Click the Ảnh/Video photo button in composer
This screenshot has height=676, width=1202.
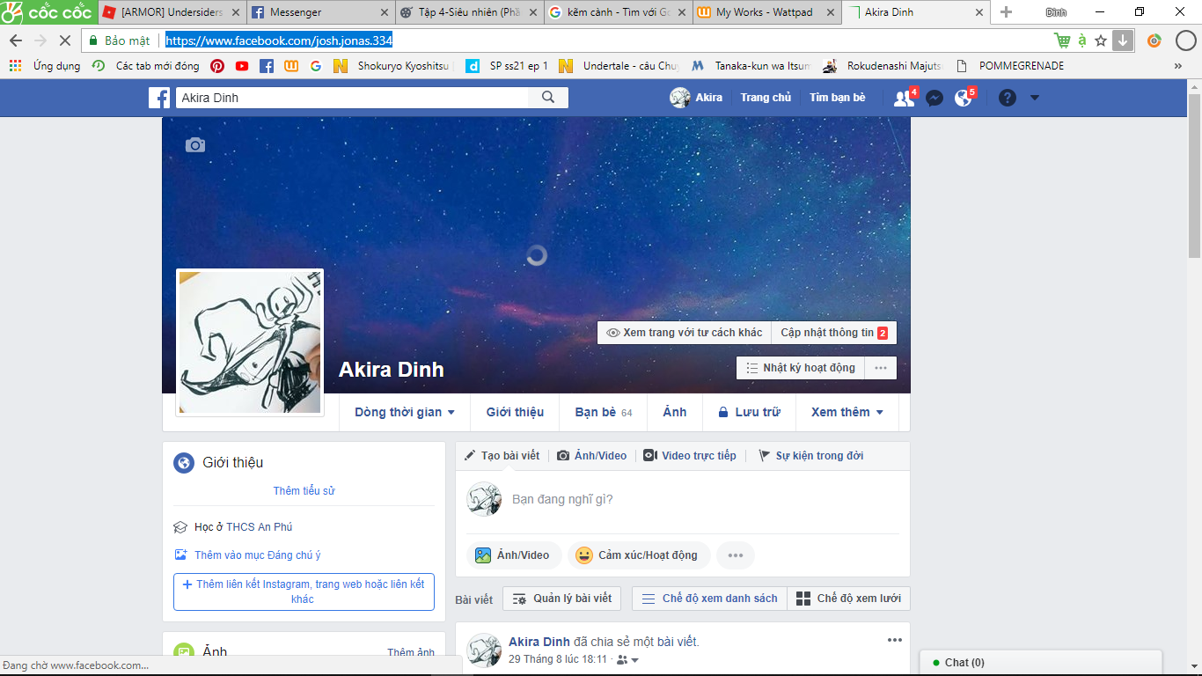[x=514, y=555]
